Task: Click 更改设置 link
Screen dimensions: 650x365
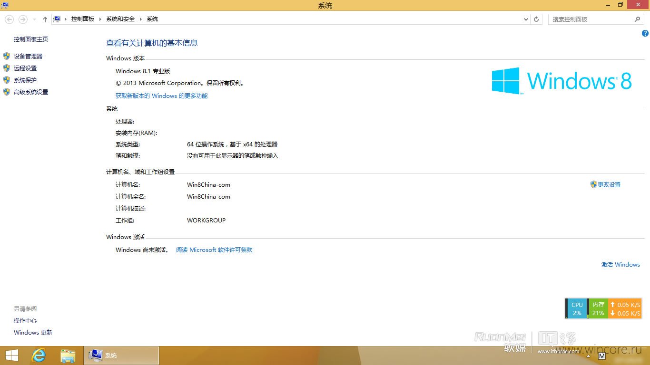Action: (x=609, y=185)
